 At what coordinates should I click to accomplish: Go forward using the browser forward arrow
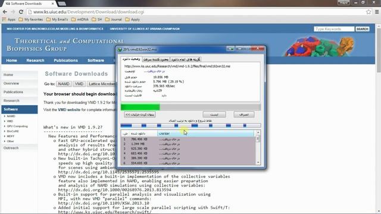[x=13, y=12]
